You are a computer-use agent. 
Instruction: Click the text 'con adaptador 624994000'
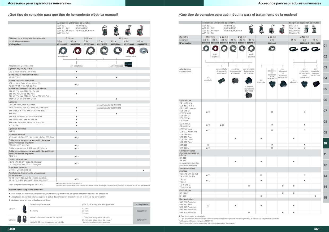pyautogui.click(x=109, y=105)
